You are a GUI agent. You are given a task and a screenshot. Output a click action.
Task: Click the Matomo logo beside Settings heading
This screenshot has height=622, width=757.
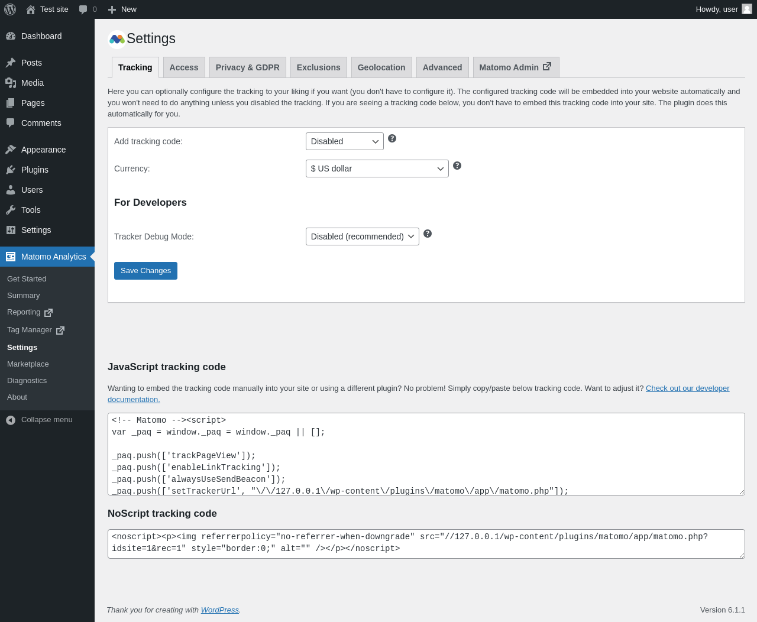[x=117, y=39]
